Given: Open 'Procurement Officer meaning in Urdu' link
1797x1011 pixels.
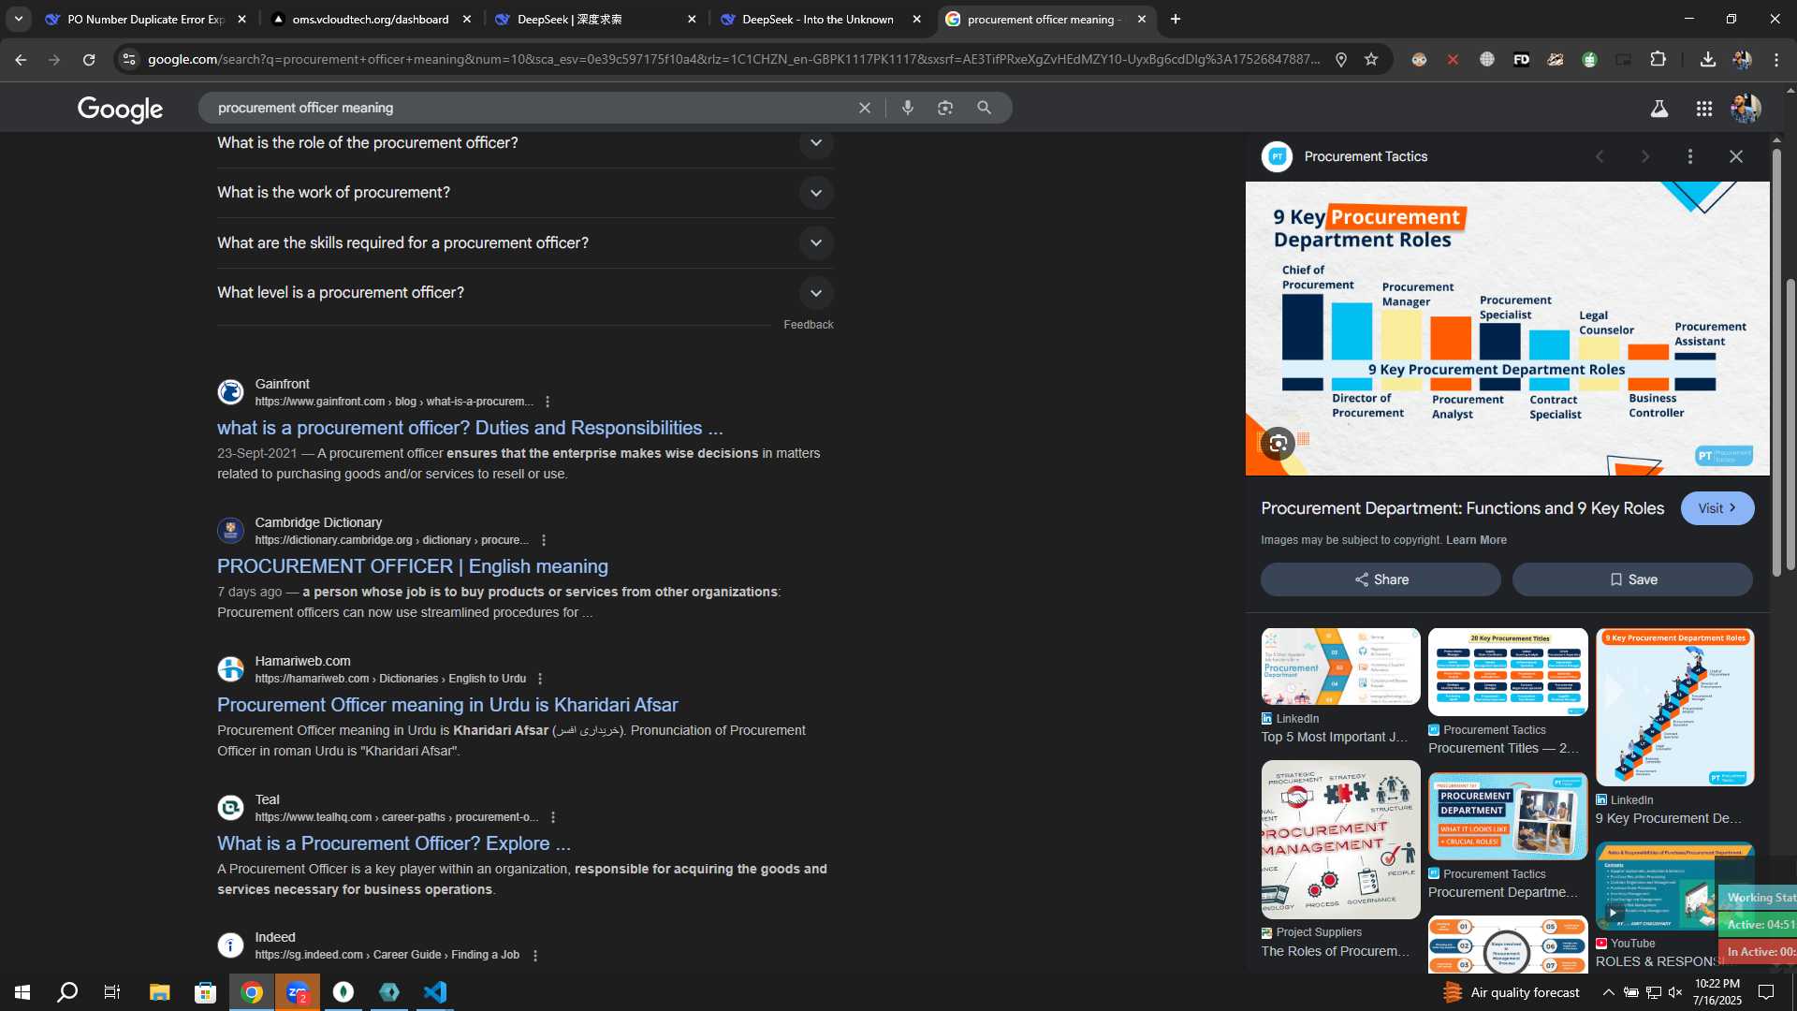Looking at the screenshot, I should 447,705.
